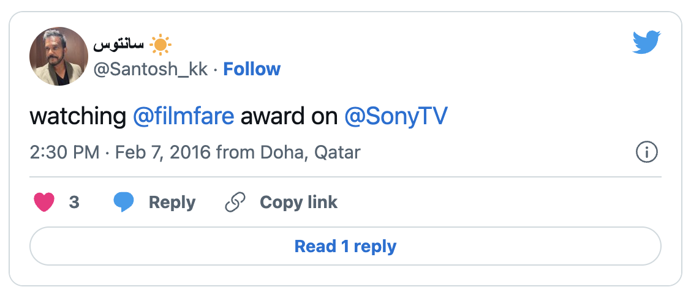691x295 pixels.
Task: Open the @filmfare mention
Action: (x=183, y=116)
